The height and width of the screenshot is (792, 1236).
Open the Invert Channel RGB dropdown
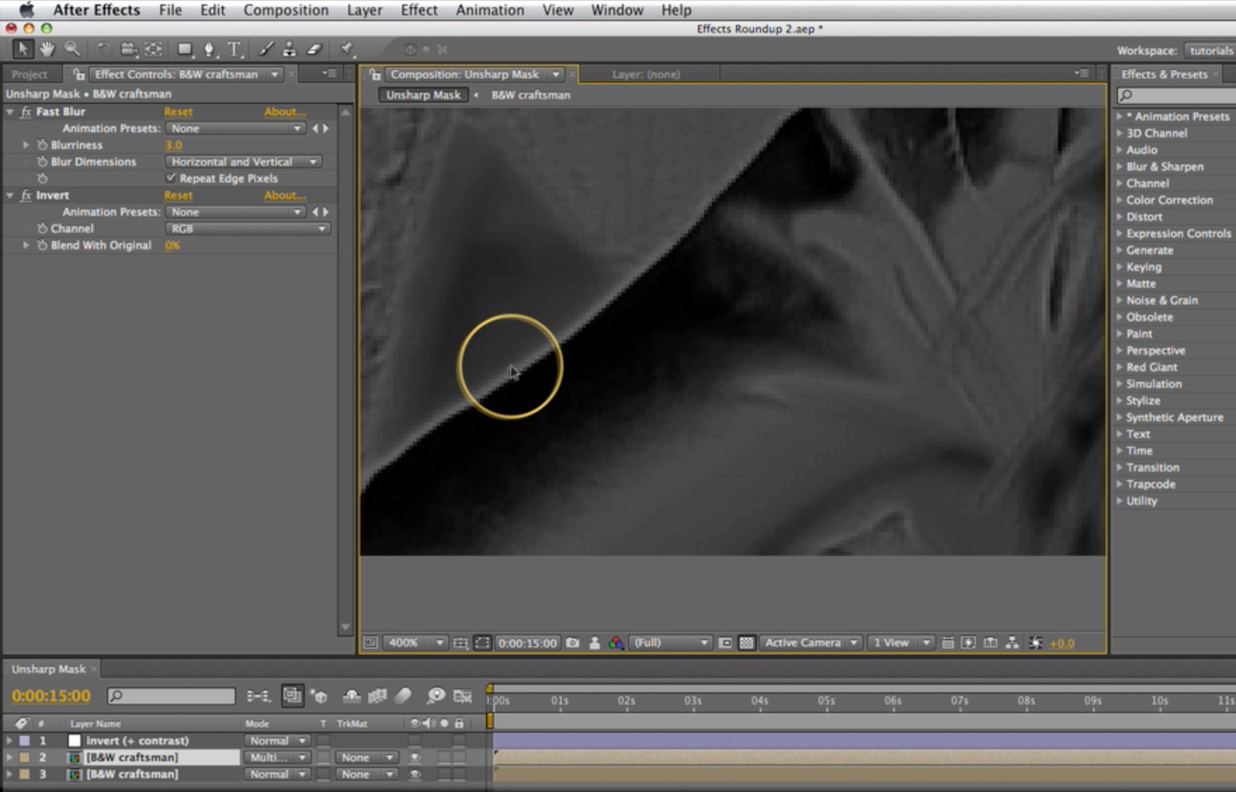pyautogui.click(x=247, y=228)
